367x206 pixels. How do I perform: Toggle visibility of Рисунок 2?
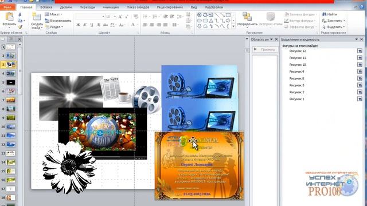pyautogui.click(x=360, y=92)
